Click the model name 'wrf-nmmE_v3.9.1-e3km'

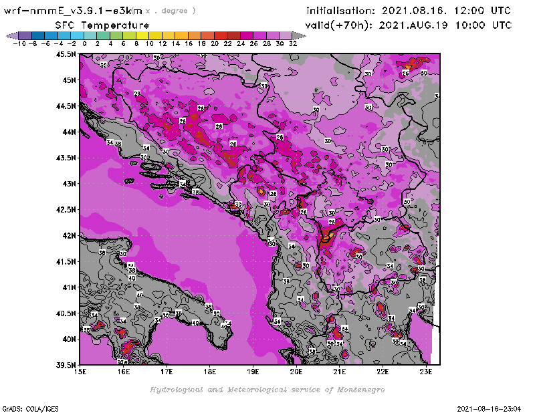click(73, 11)
